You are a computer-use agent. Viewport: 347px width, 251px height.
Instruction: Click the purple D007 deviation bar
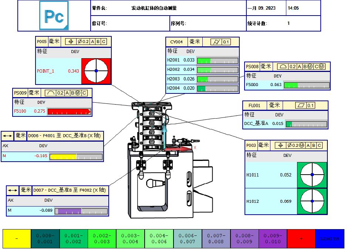coord(69,211)
